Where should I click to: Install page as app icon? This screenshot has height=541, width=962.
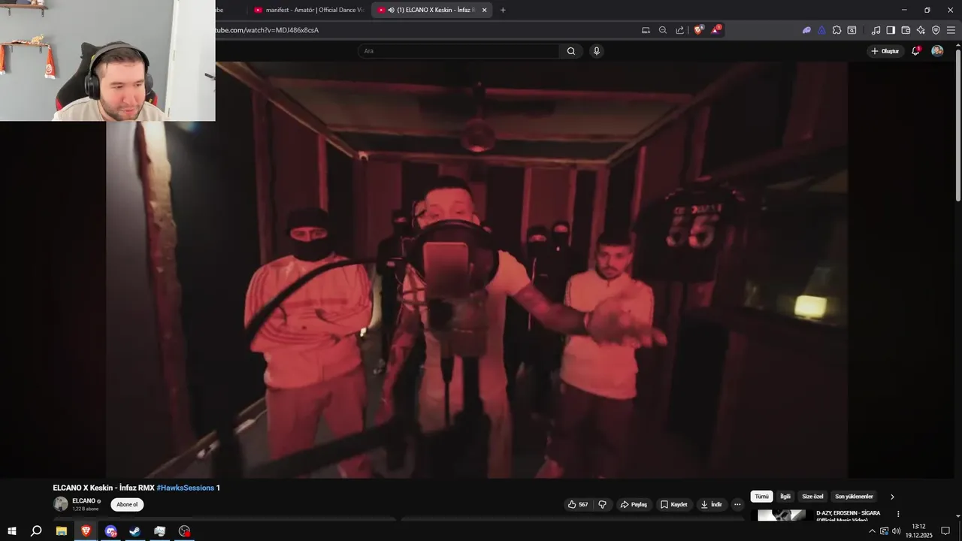pos(646,30)
